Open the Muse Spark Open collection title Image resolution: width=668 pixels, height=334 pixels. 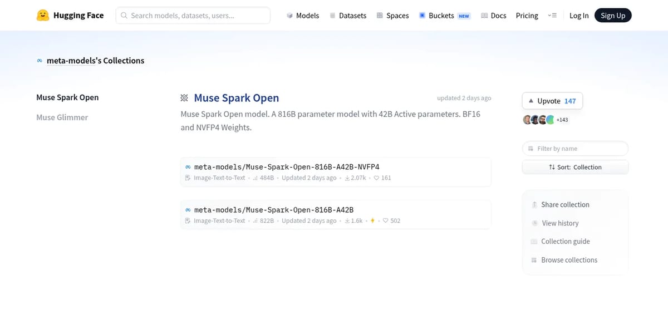tap(237, 98)
